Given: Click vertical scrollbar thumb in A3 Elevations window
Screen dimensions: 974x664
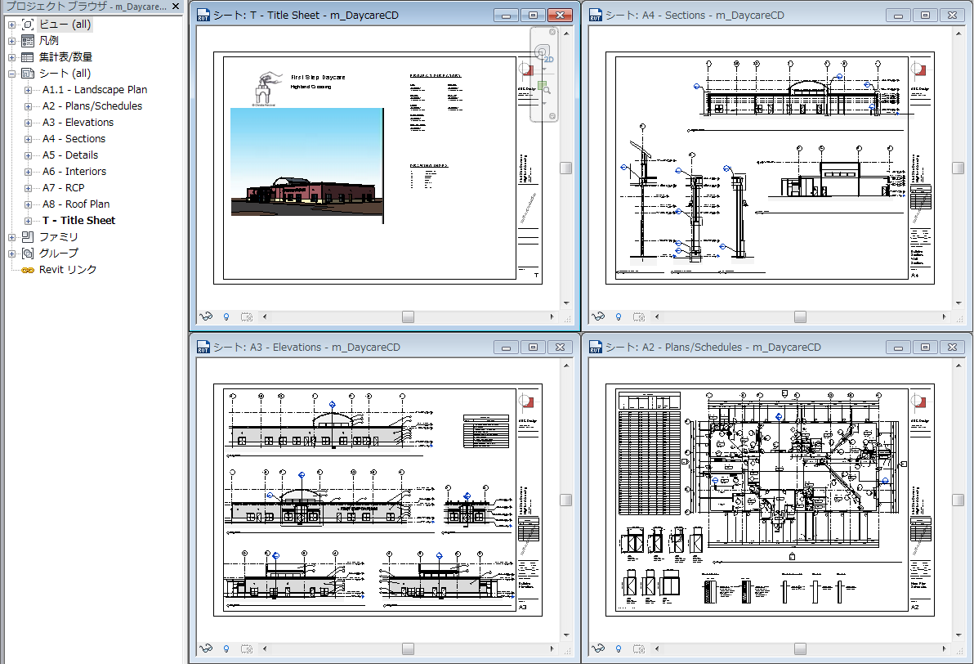Looking at the screenshot, I should (566, 500).
